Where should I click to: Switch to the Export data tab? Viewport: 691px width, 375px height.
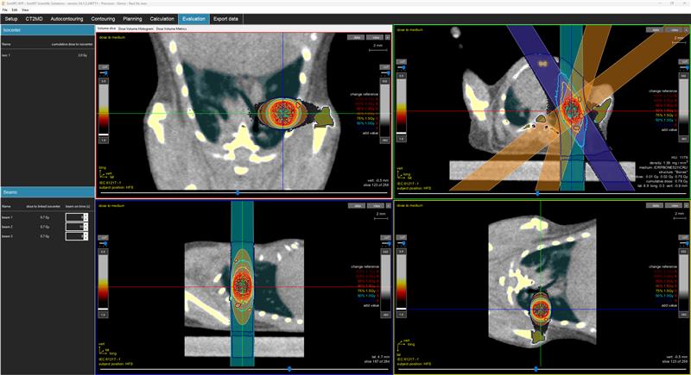(228, 18)
